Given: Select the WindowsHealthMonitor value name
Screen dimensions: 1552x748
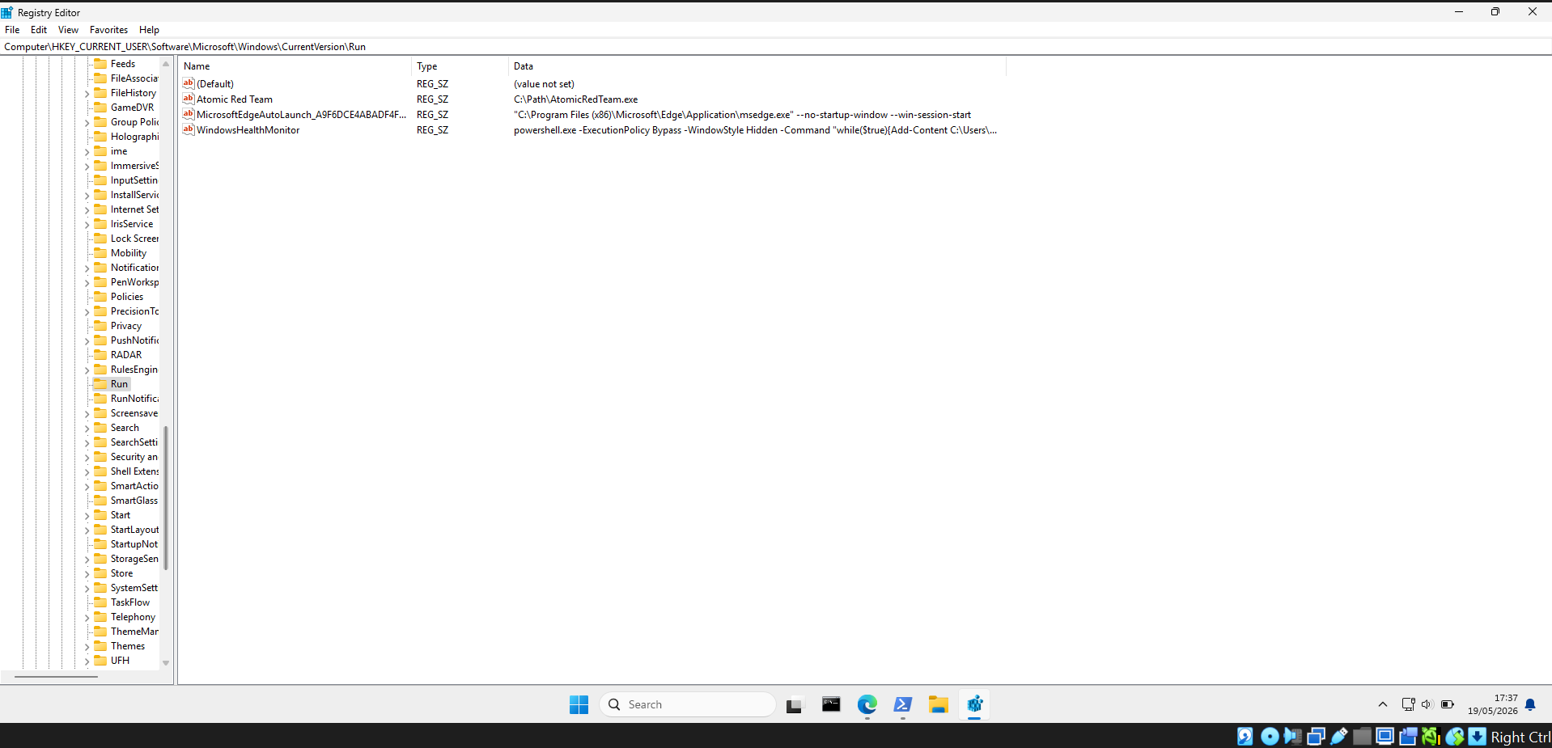Looking at the screenshot, I should (x=248, y=130).
